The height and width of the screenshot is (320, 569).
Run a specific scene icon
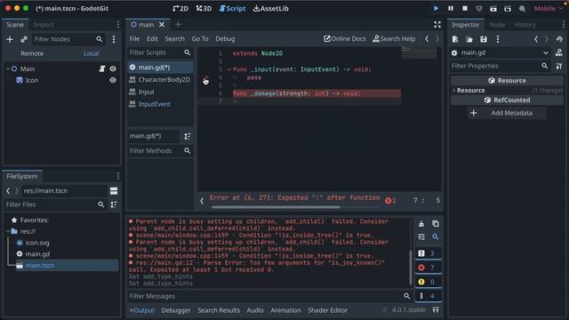tap(508, 8)
